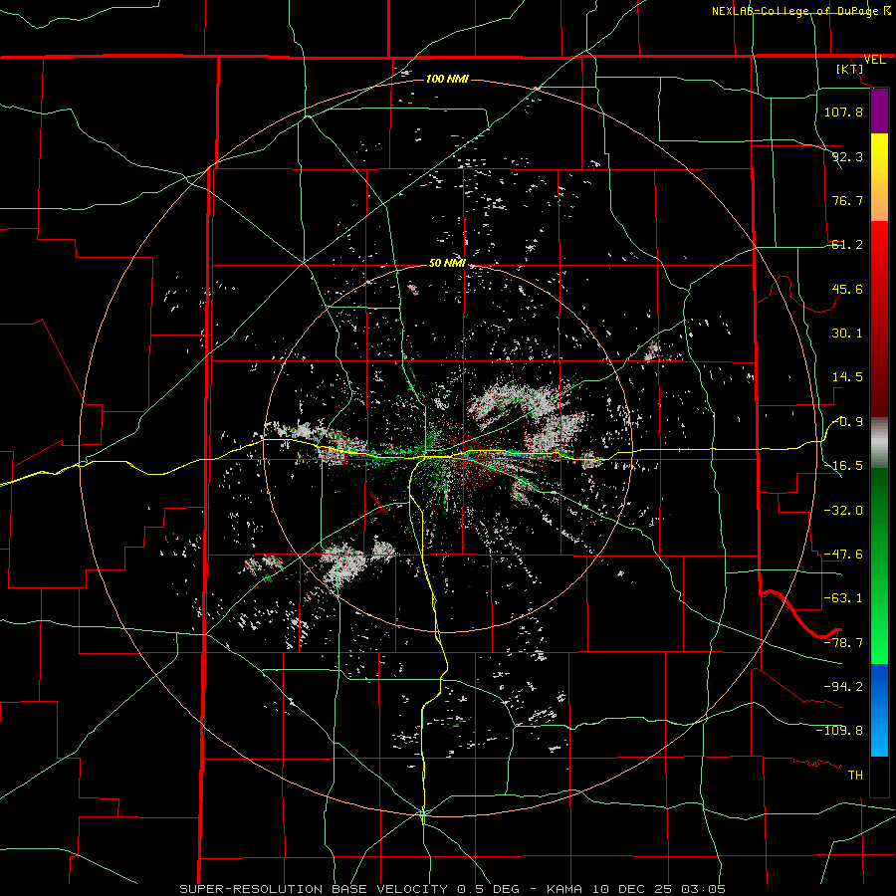
Task: Click the 30.1 velocity legend value
Action: click(847, 334)
